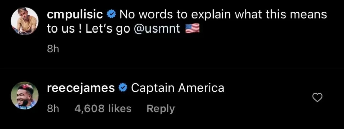
Task: Click the divider line between caption and comment
Action: click(x=172, y=68)
